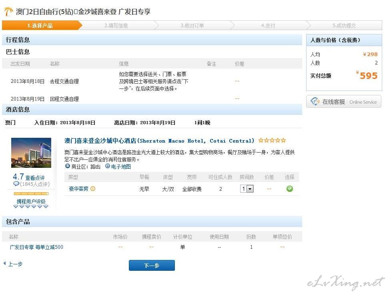This screenshot has width=389, height=296.
Task: Go to step 1.选择产品
Action: pos(40,26)
